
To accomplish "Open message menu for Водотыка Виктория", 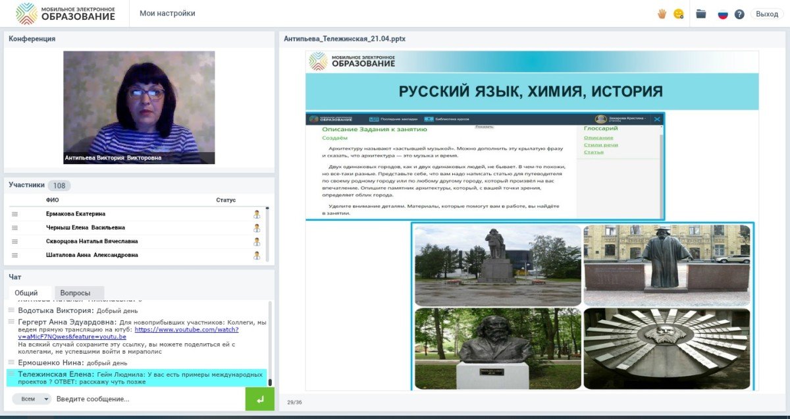I will 11,310.
